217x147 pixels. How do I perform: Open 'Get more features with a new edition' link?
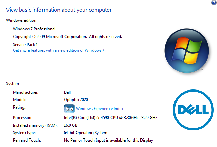point(59,50)
